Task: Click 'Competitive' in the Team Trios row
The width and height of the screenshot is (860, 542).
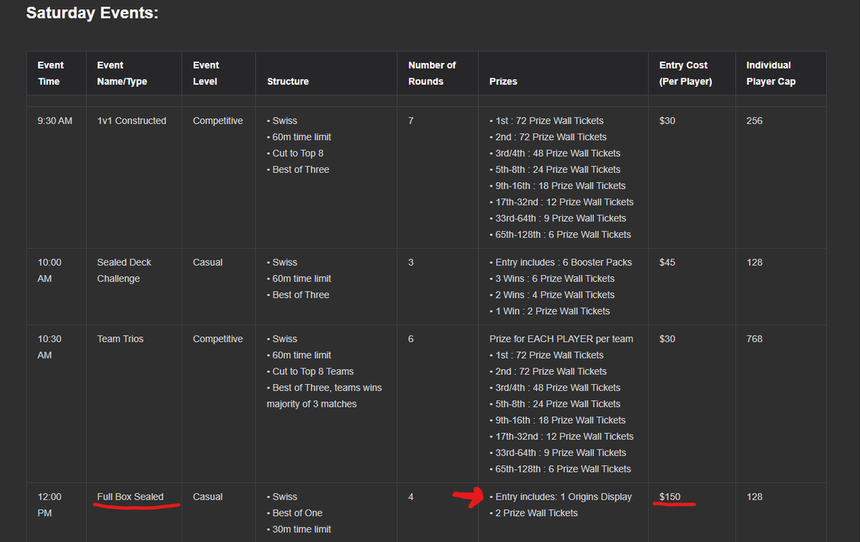Action: coord(218,339)
